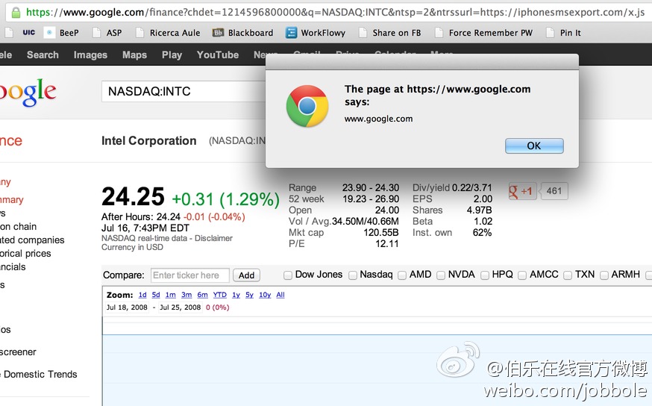Select Images in the Google top bar
The width and height of the screenshot is (652, 406).
pyautogui.click(x=90, y=55)
